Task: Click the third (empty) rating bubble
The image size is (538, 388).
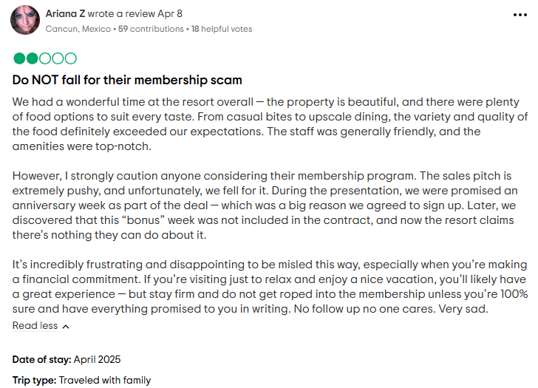Action: click(x=44, y=58)
